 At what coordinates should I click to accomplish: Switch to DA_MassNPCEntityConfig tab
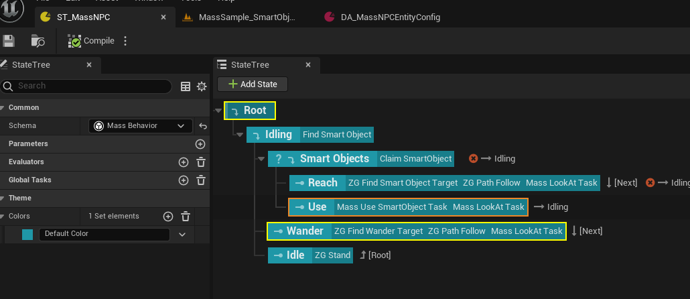coord(382,17)
